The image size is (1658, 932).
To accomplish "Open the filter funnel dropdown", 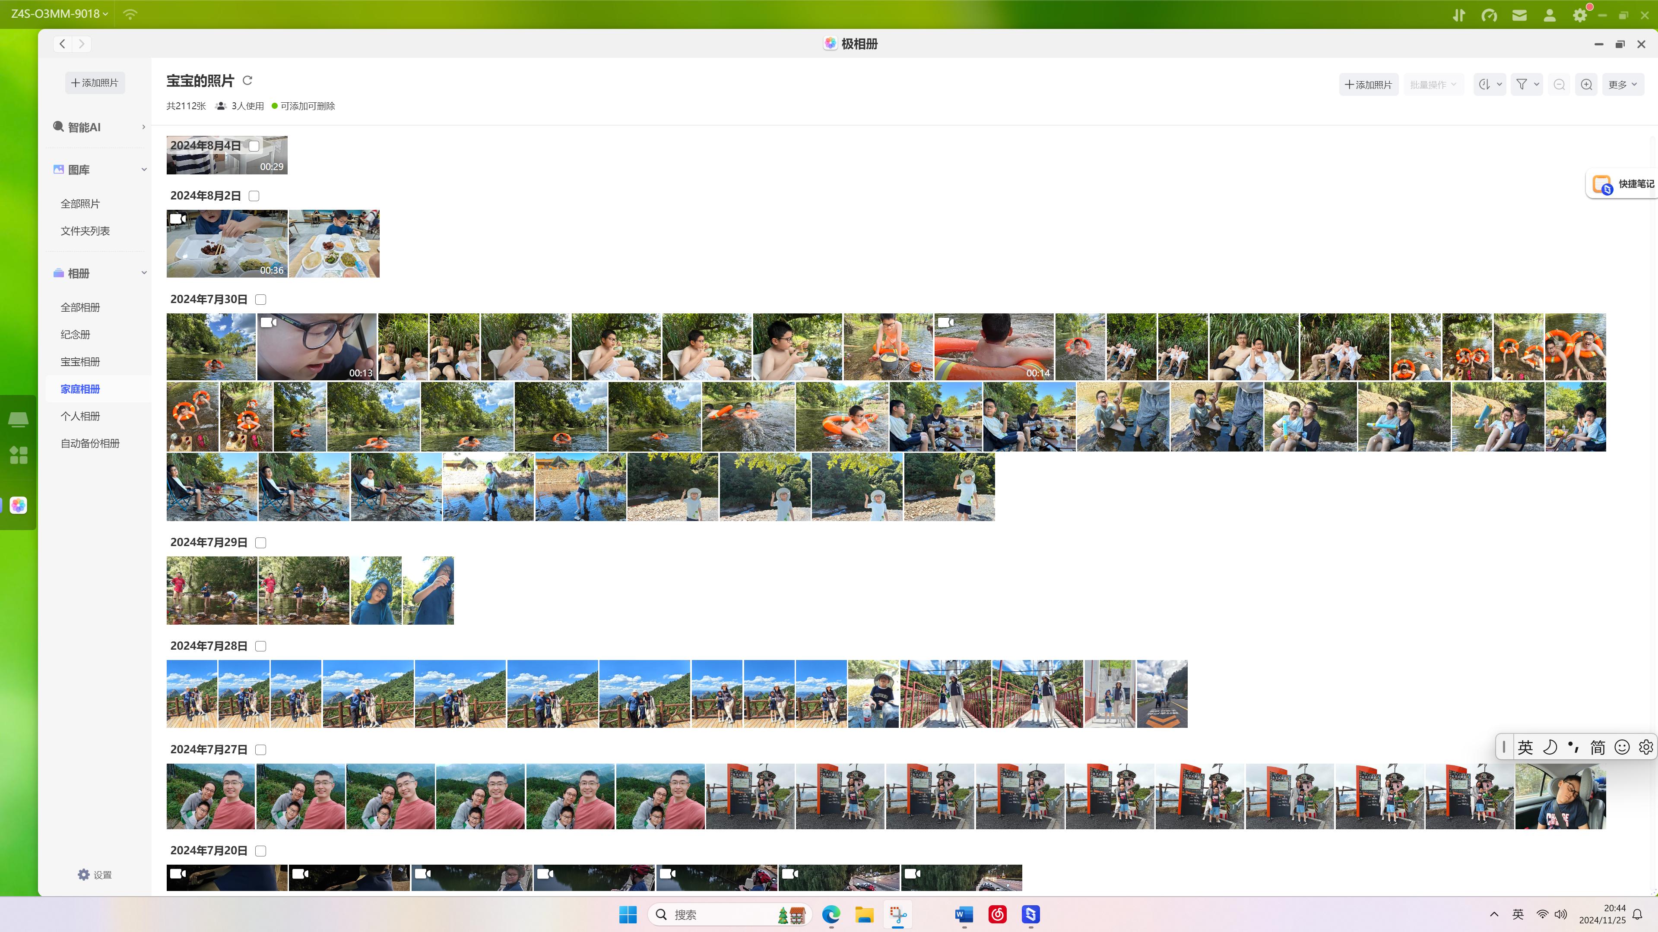I will [1526, 84].
